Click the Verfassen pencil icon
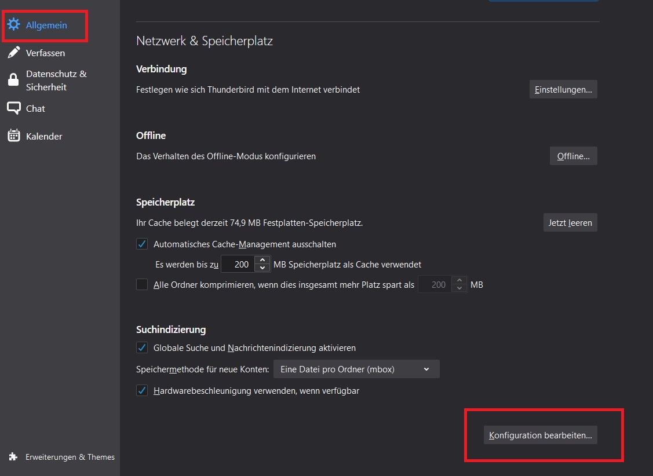The width and height of the screenshot is (653, 476). pos(13,53)
